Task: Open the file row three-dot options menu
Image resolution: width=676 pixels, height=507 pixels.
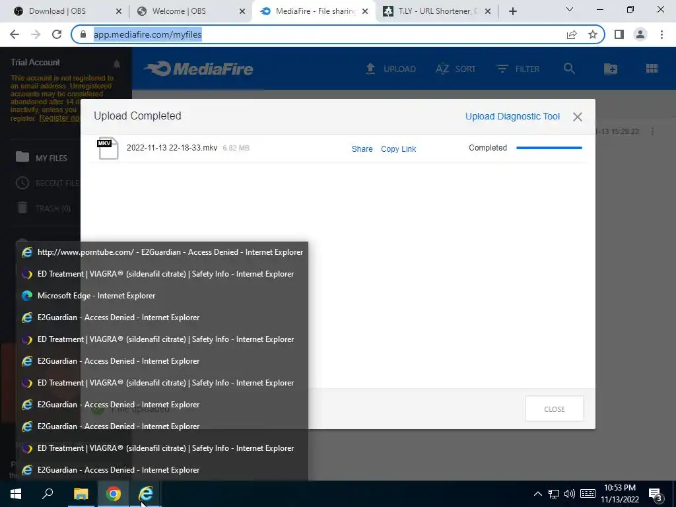Action: [652, 131]
